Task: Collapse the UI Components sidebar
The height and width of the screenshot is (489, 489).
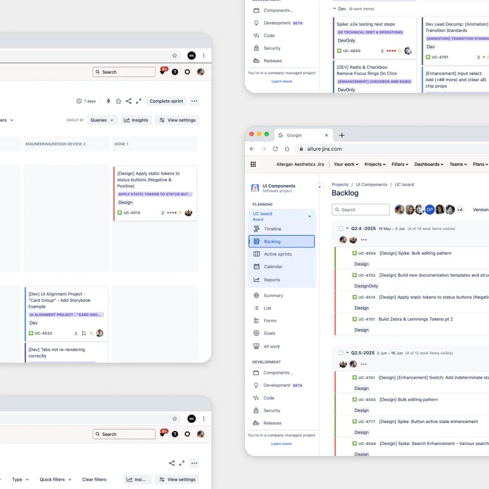Action: (320, 187)
